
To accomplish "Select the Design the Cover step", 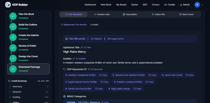I will click(x=28, y=58).
